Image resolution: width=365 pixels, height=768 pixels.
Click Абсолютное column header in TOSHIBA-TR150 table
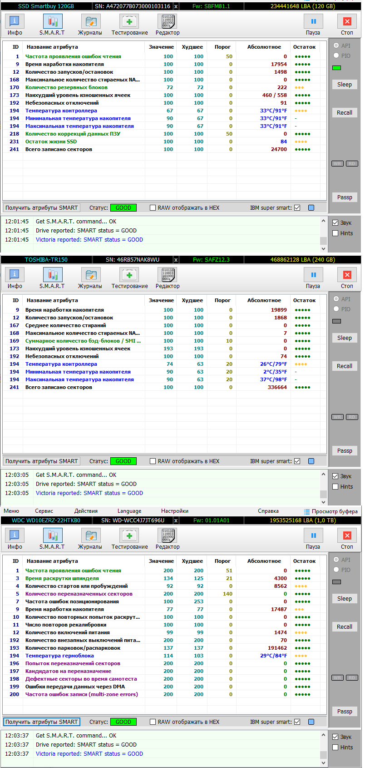tap(264, 300)
